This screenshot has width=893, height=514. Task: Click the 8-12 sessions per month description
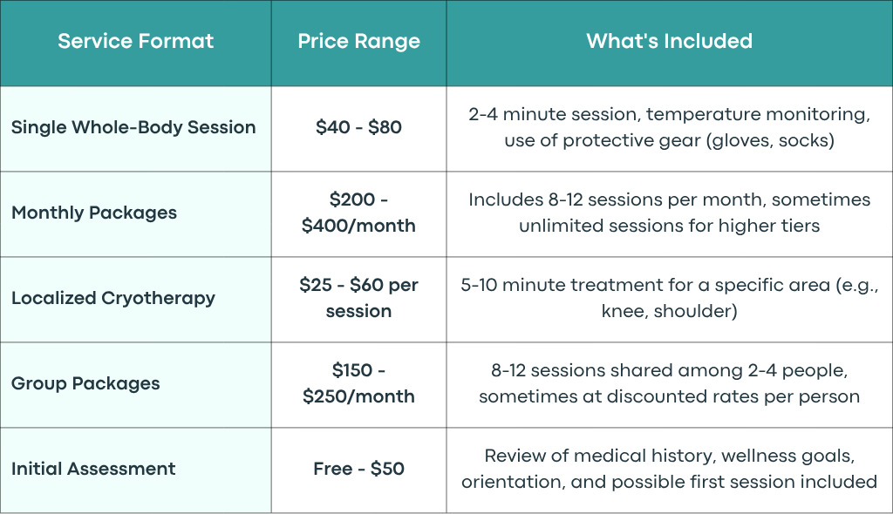(669, 213)
